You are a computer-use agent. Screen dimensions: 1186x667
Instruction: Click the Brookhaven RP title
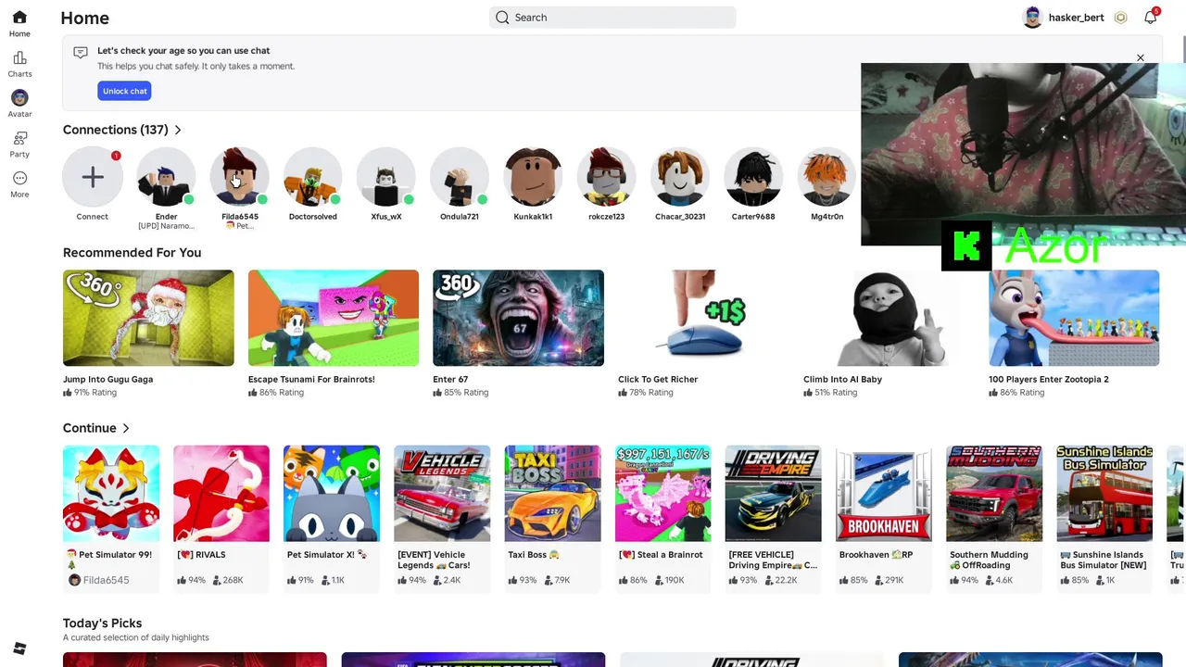pos(877,555)
